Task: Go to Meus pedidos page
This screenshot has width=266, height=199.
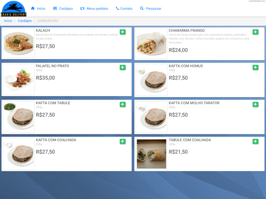Action: [x=94, y=8]
